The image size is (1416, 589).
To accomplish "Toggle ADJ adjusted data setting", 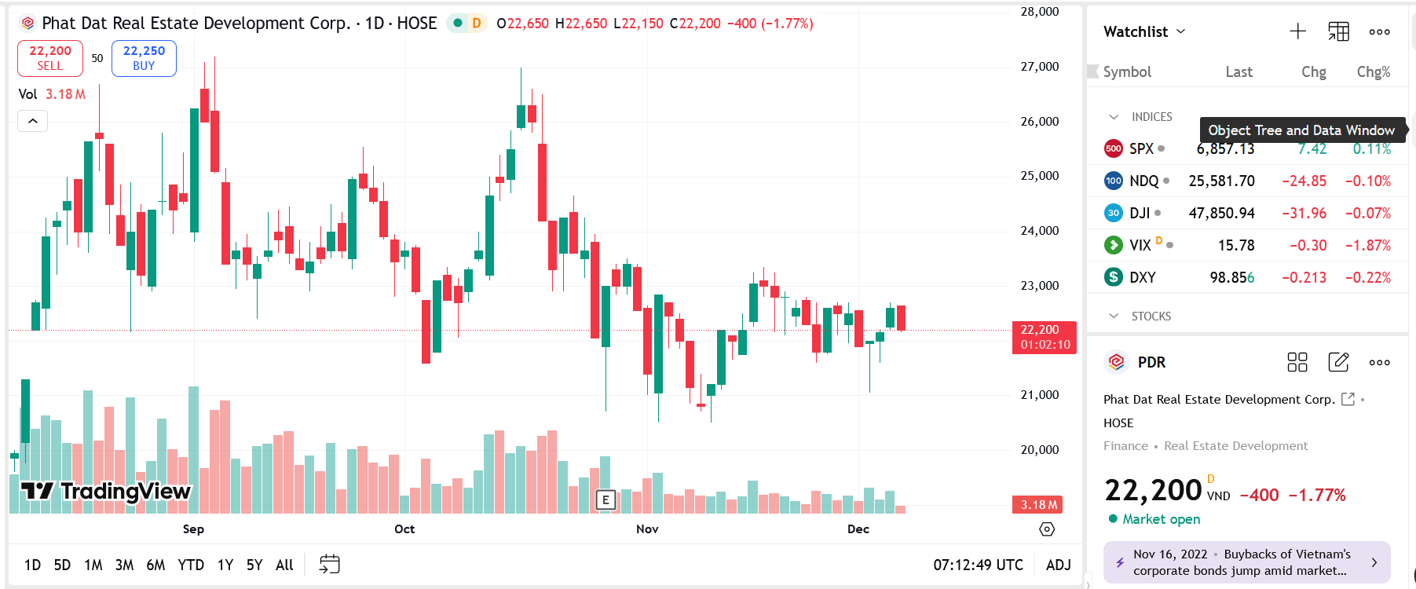I will pos(1058,565).
